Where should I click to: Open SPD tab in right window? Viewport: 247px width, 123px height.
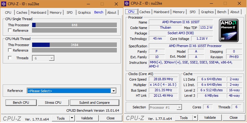tap(193, 12)
